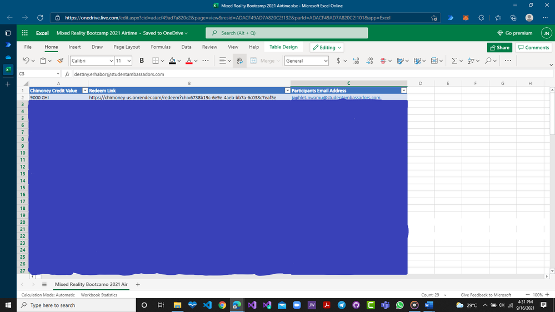
Task: Expand the Name Box dropdown
Action: (x=58, y=74)
